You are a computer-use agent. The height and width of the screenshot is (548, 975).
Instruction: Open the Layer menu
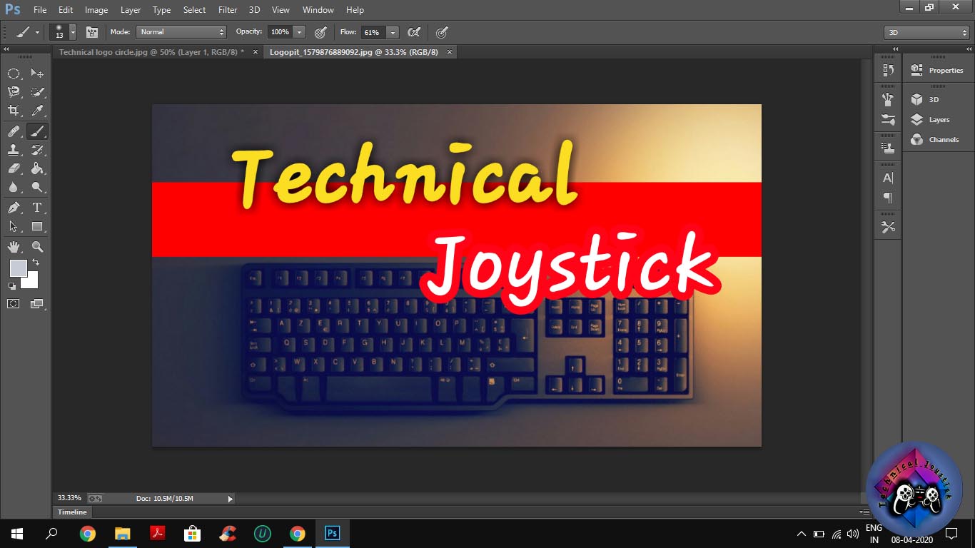coord(131,10)
